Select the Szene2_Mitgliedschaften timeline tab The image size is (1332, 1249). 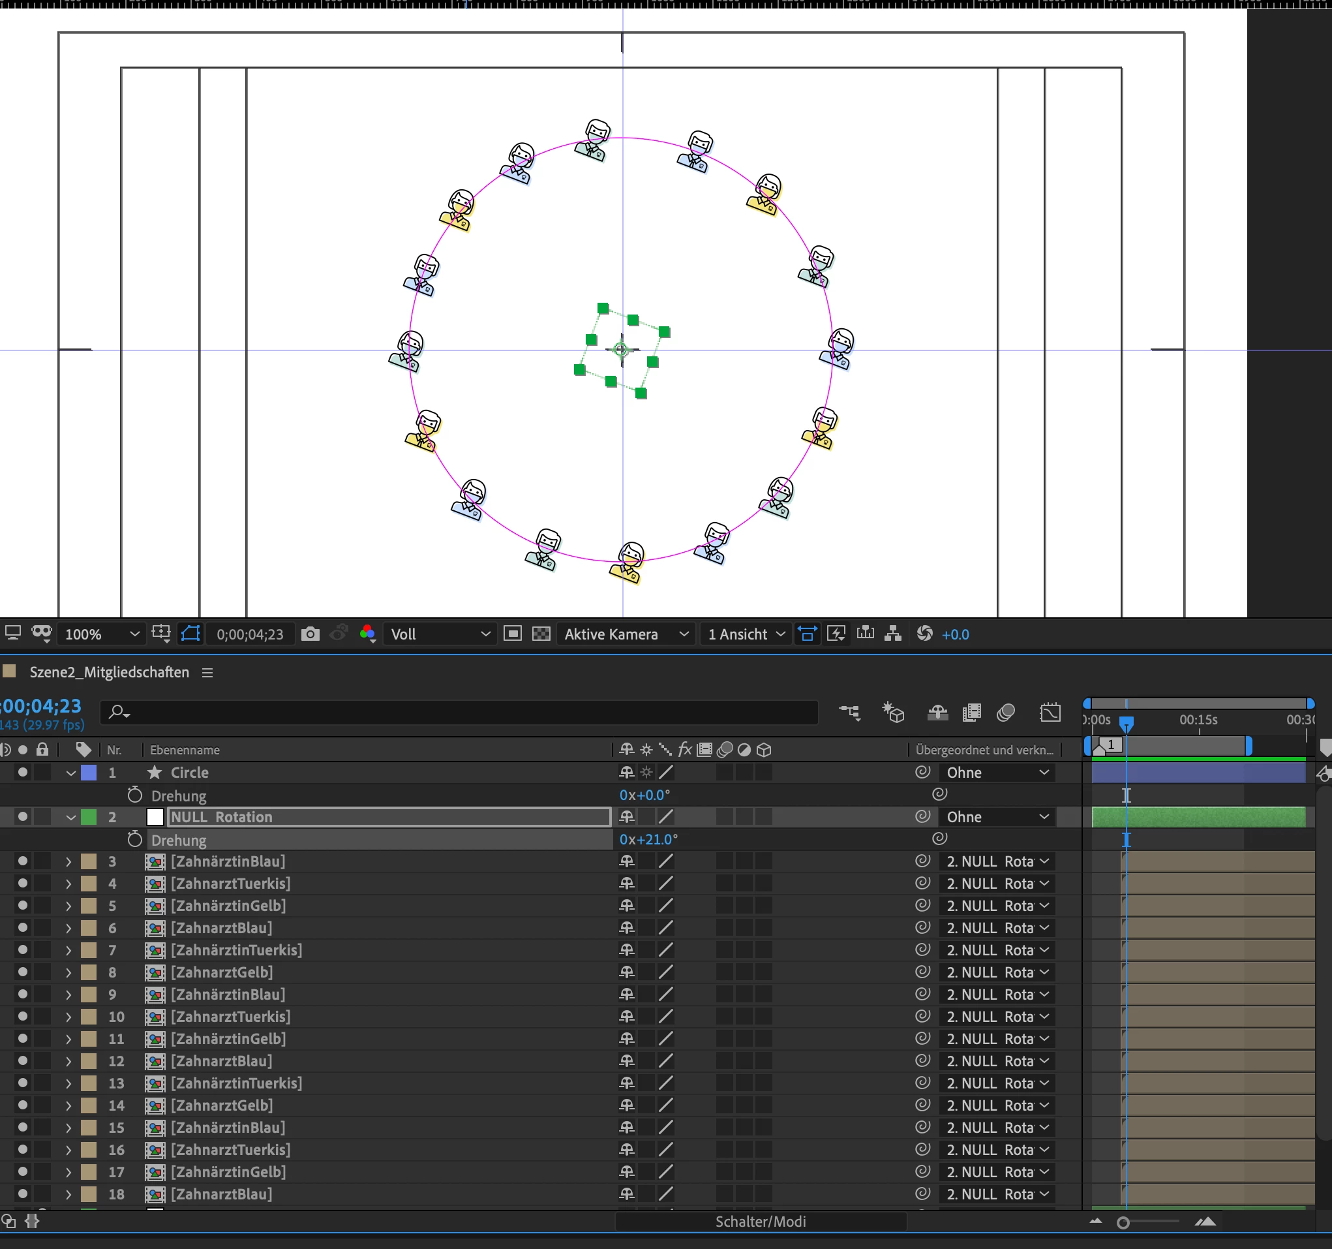[x=109, y=672]
